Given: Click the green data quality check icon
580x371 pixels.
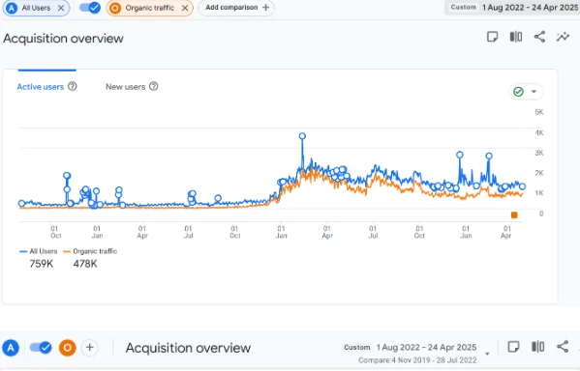Looking at the screenshot, I should (x=519, y=92).
